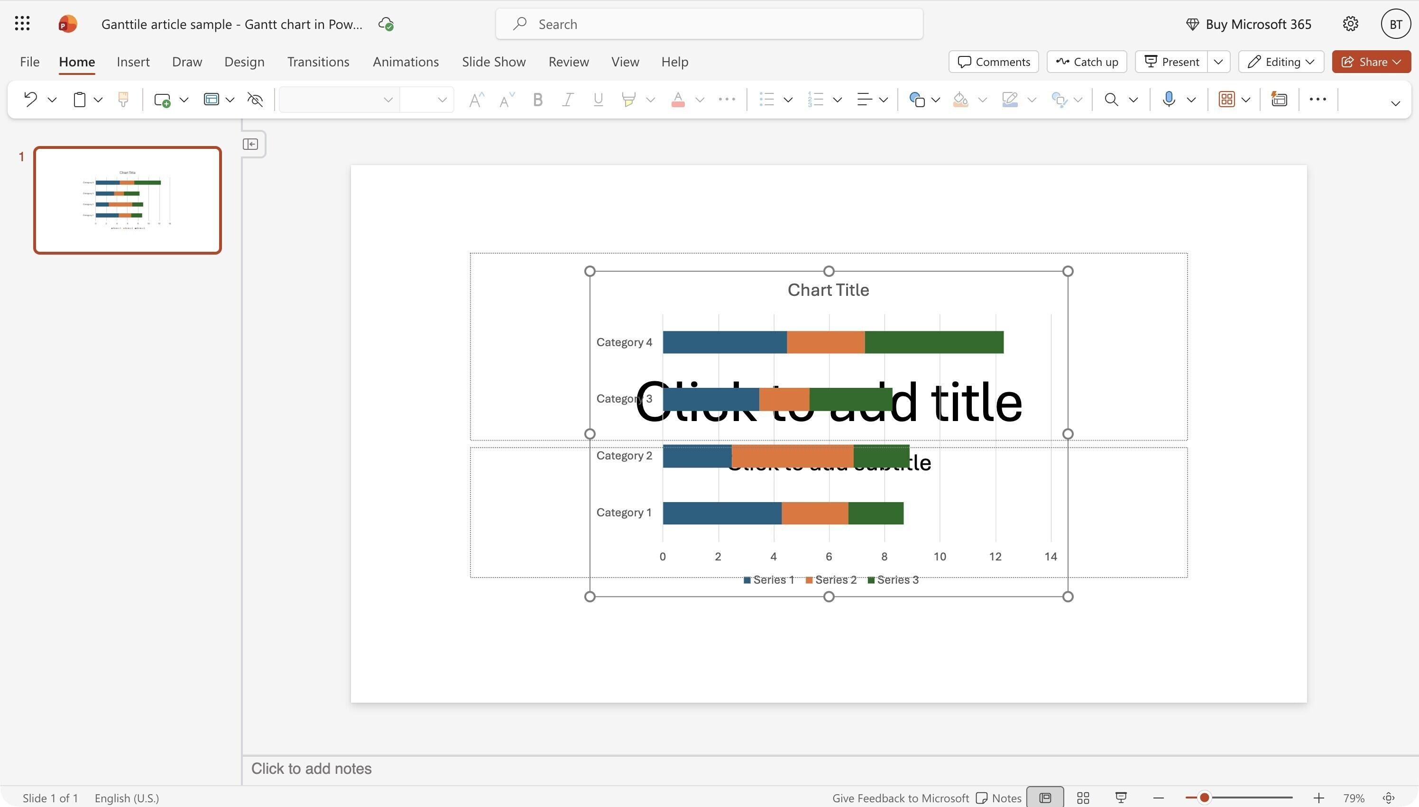Toggle bold formatting
Screen dimensions: 1419x807
[537, 100]
